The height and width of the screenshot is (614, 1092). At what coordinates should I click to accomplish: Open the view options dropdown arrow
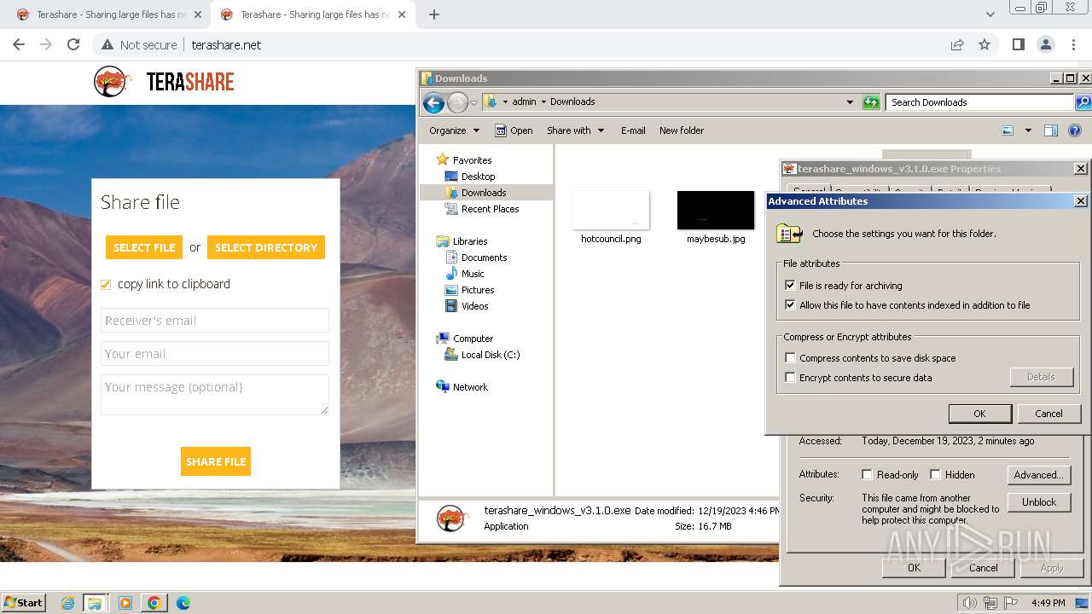(1028, 130)
